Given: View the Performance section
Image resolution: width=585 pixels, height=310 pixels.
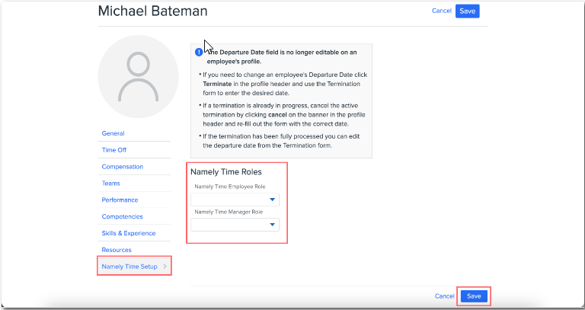Looking at the screenshot, I should click(x=120, y=200).
